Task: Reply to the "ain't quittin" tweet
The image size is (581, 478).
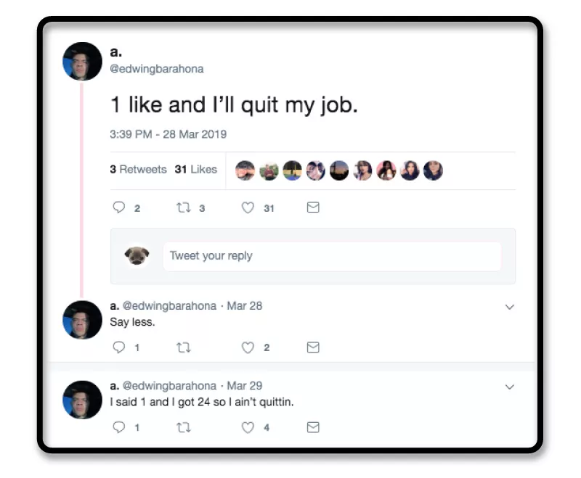Action: tap(119, 427)
